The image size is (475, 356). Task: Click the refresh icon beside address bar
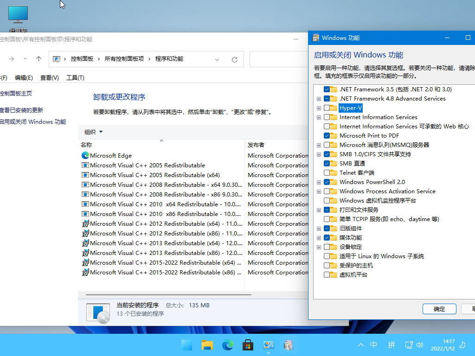click(x=235, y=59)
